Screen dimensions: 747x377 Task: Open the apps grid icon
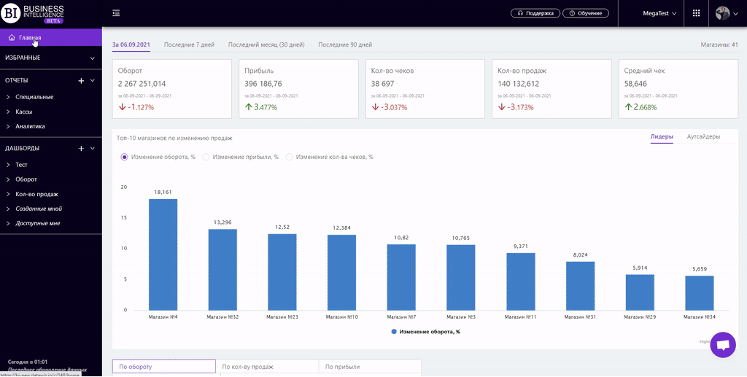[696, 13]
